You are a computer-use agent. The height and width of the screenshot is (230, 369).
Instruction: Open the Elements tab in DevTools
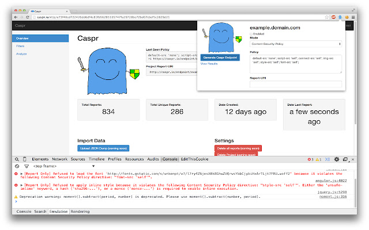point(40,159)
